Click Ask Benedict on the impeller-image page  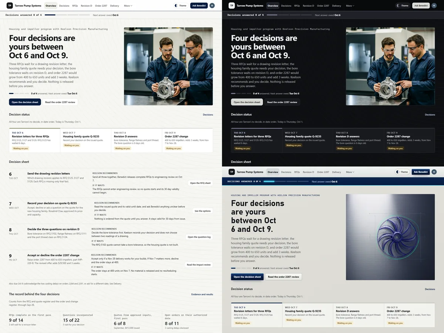point(421,172)
